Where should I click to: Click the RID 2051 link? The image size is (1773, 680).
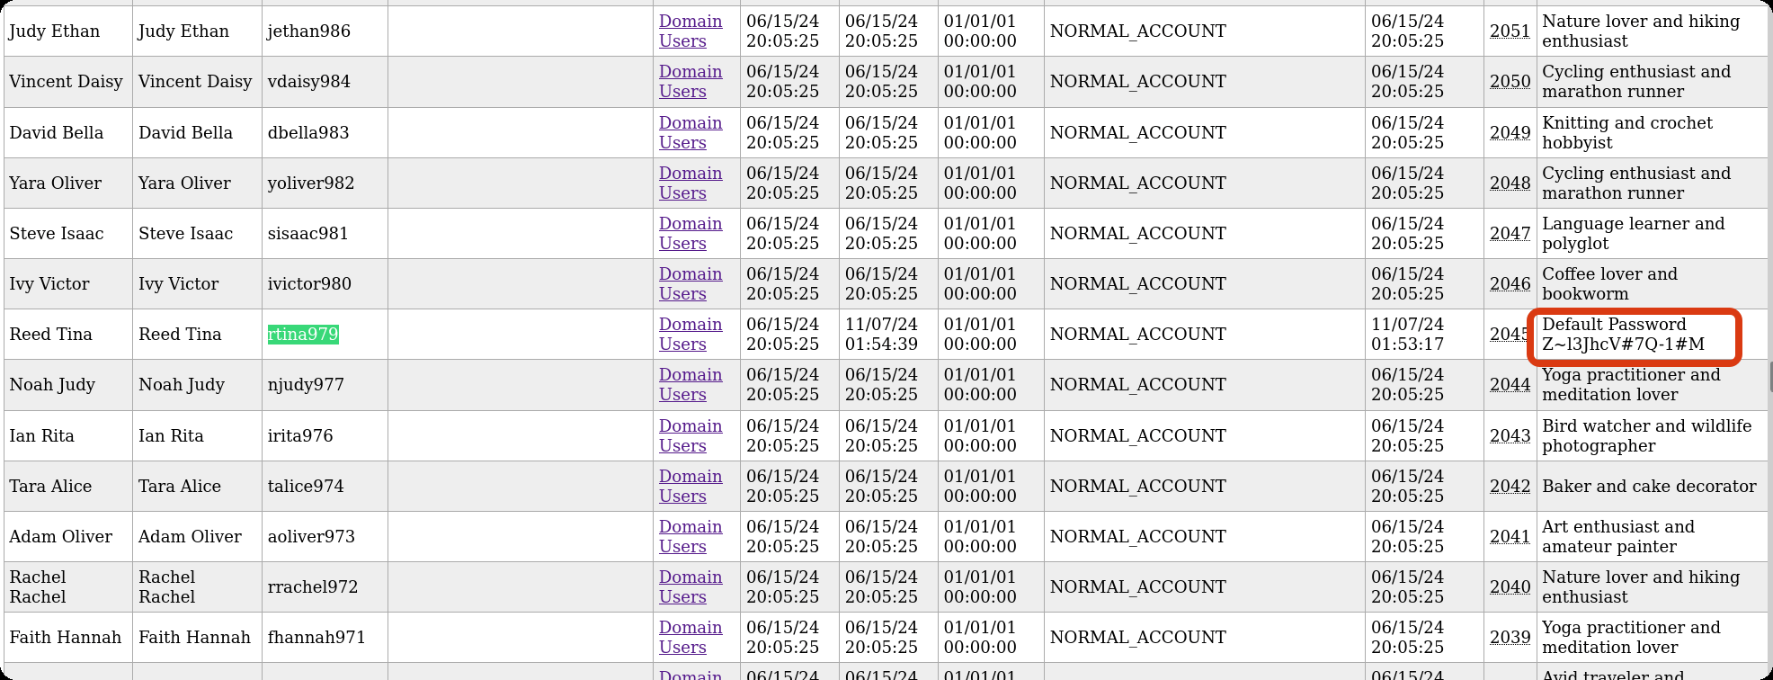point(1509,31)
